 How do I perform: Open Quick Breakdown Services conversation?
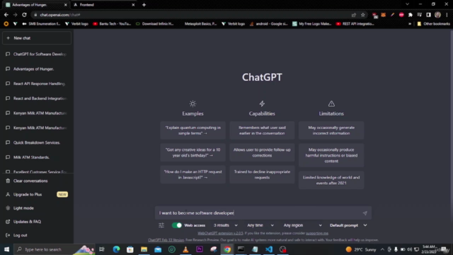(37, 142)
